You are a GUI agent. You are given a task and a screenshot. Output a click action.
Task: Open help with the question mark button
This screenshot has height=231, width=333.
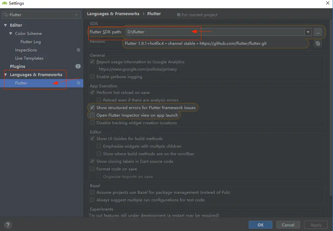(x=8, y=225)
